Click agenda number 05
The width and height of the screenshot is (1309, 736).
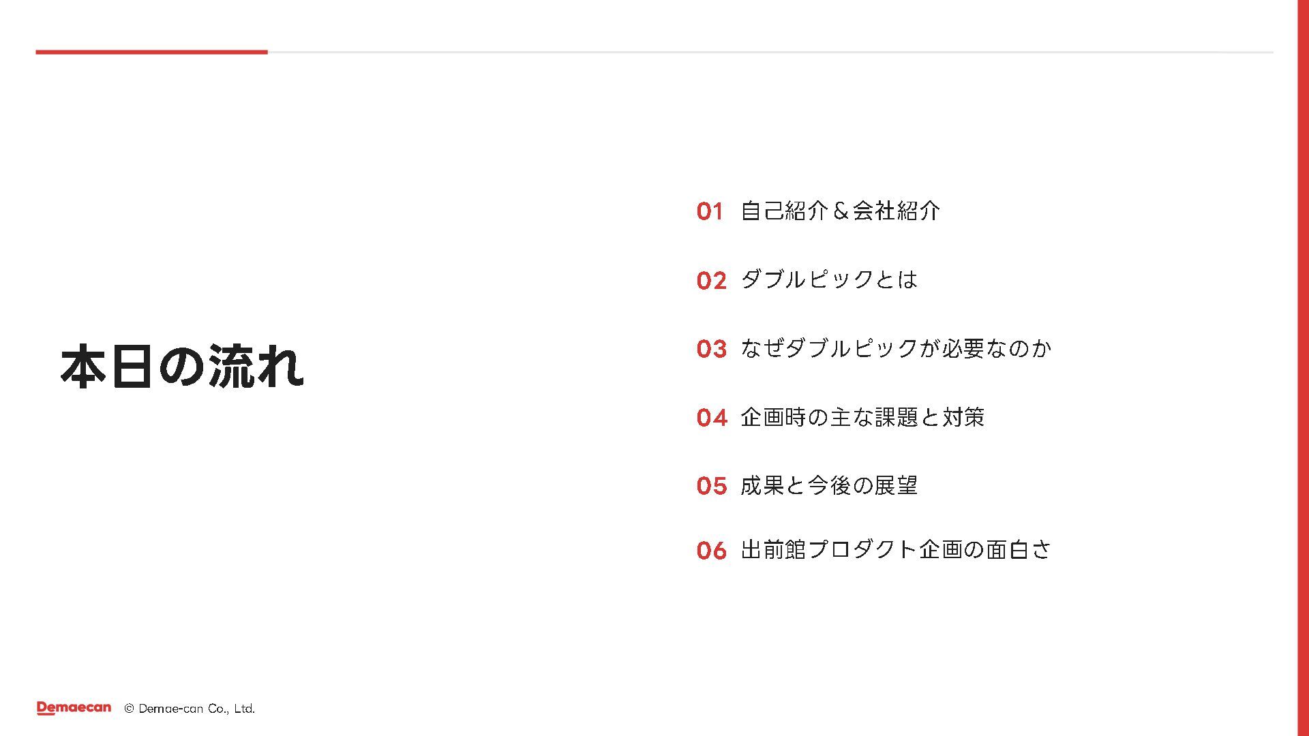click(x=712, y=486)
